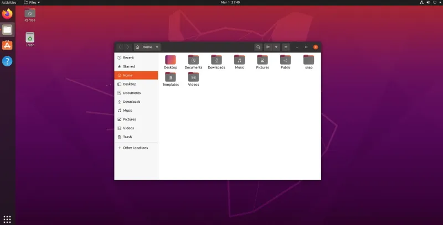This screenshot has height=225, width=443.
Task: Select the Templates folder icon
Action: (171, 77)
